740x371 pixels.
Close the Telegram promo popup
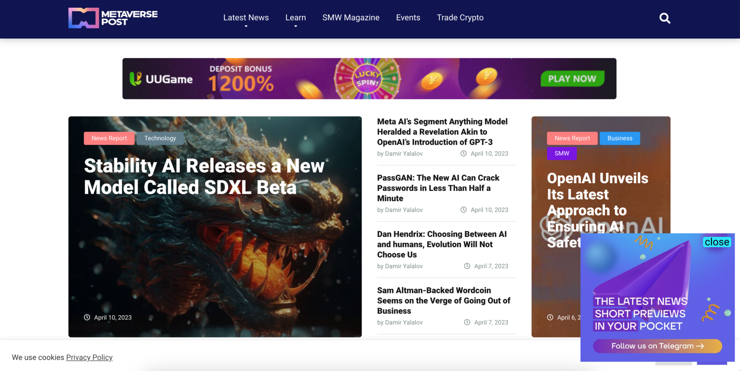tap(717, 242)
